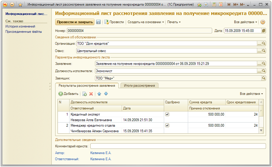This screenshot has width=272, height=167.
Task: Click the help question mark icon
Action: coord(263,22)
